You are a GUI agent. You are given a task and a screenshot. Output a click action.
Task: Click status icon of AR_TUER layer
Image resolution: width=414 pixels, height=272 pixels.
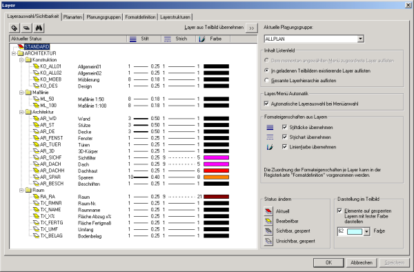coord(36,144)
